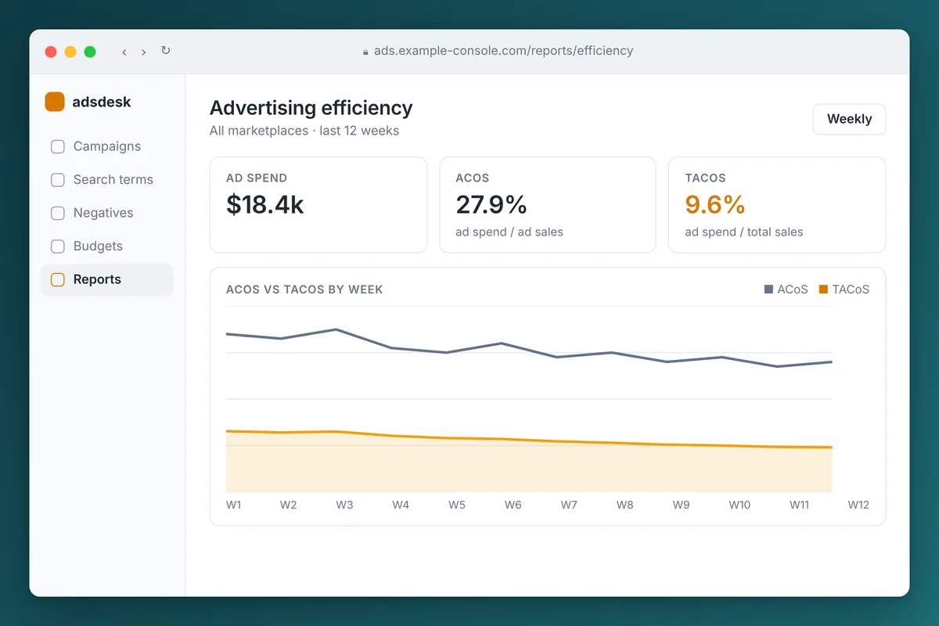Viewport: 939px width, 626px height.
Task: Click the W11 axis label
Action: point(799,505)
